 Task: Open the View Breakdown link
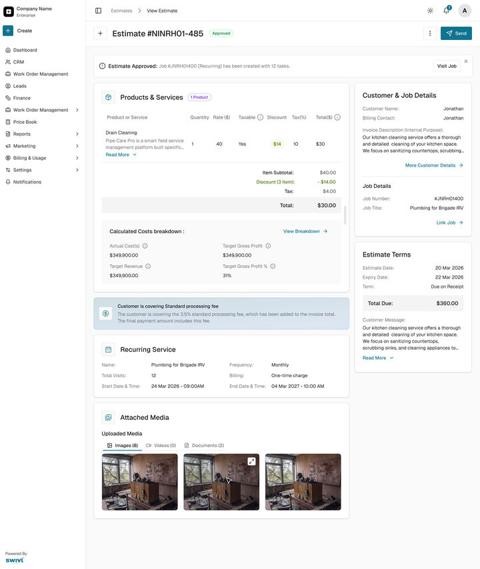[305, 231]
